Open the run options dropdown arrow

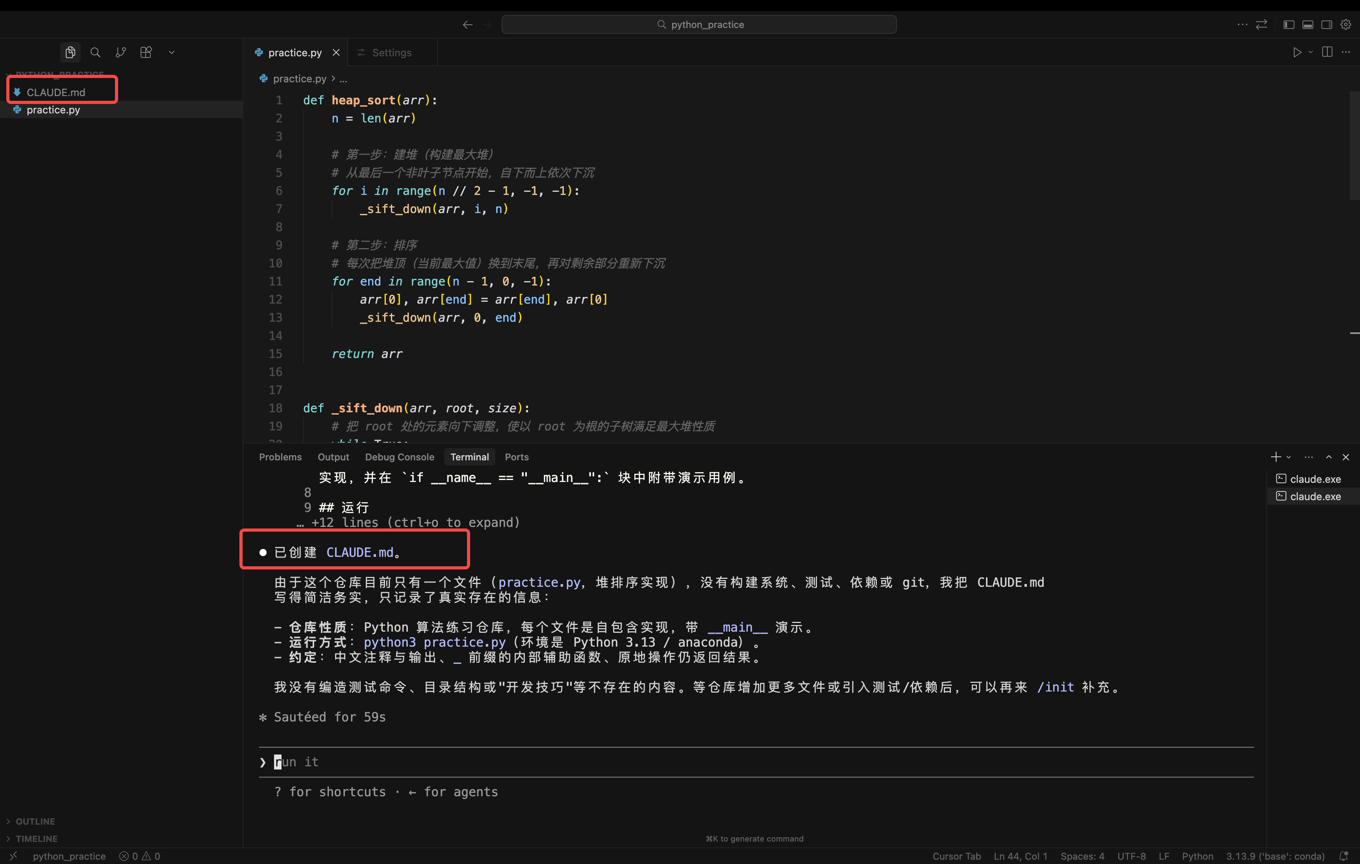1310,52
